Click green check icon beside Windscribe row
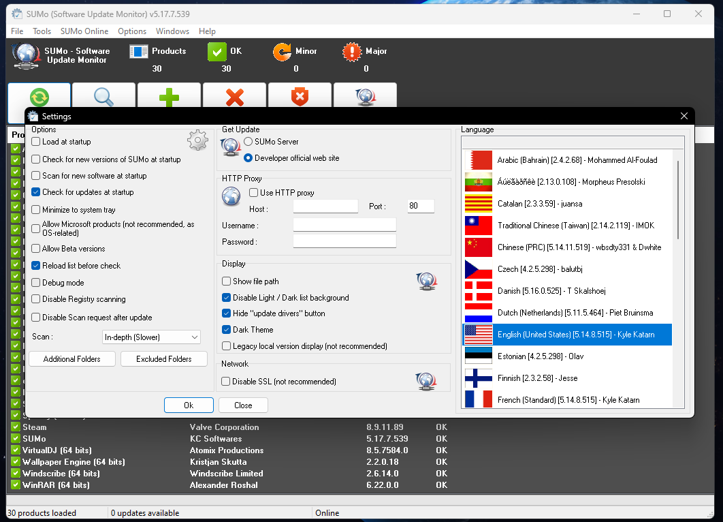Viewport: 723px width, 522px height. (x=16, y=473)
